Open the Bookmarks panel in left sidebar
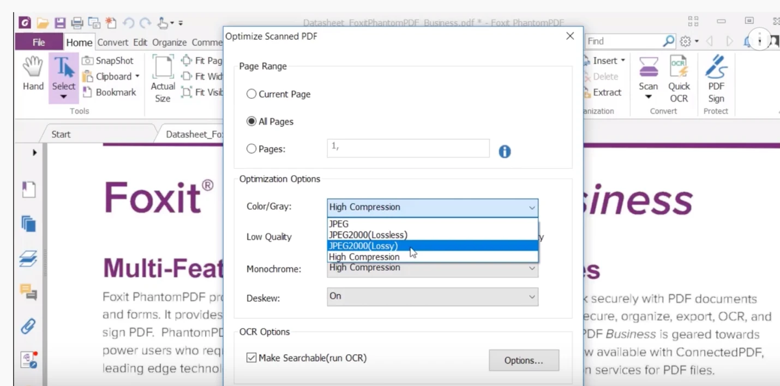Screen dimensions: 780x386 (x=28, y=190)
